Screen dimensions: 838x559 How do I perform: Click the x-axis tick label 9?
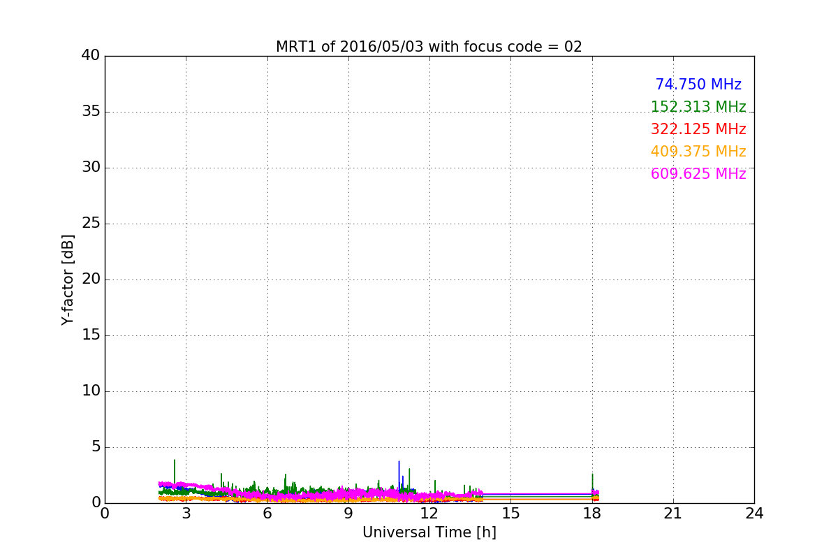[348, 514]
